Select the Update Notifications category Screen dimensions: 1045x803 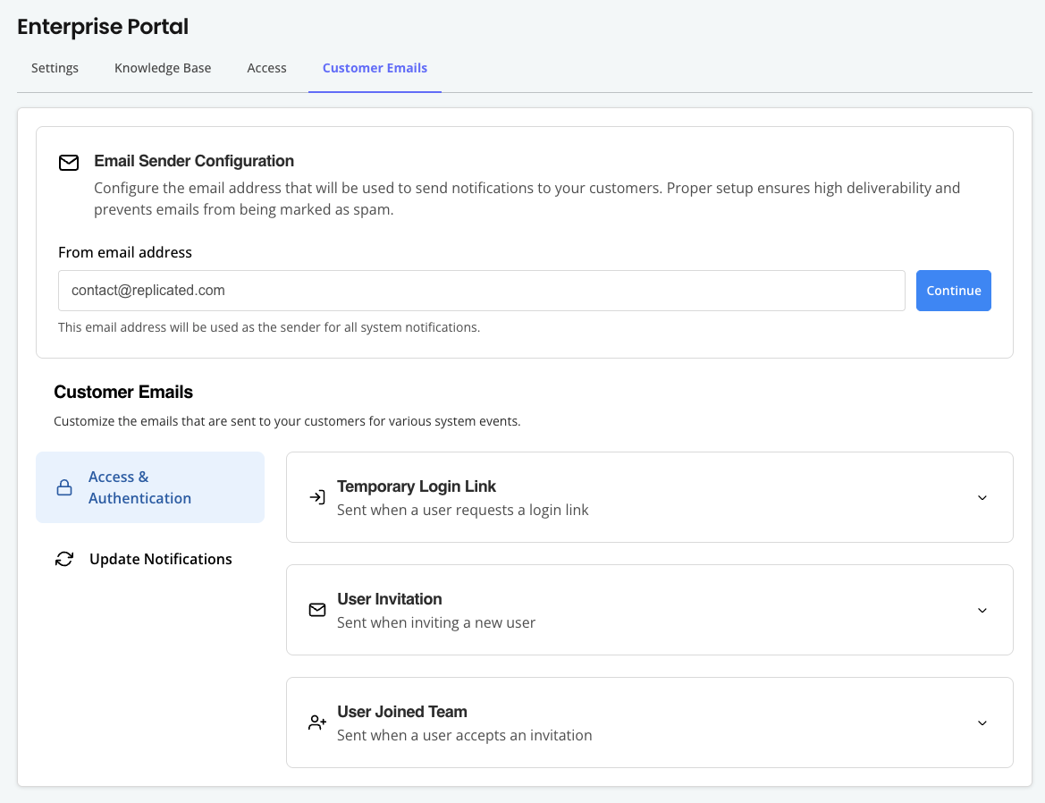160,558
